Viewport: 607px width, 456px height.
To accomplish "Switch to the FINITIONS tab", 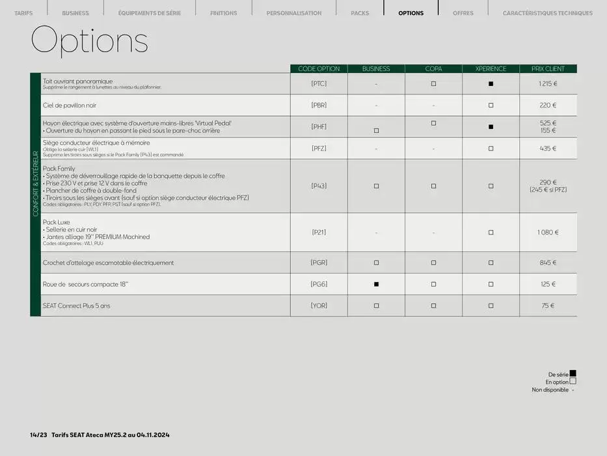I will (223, 13).
